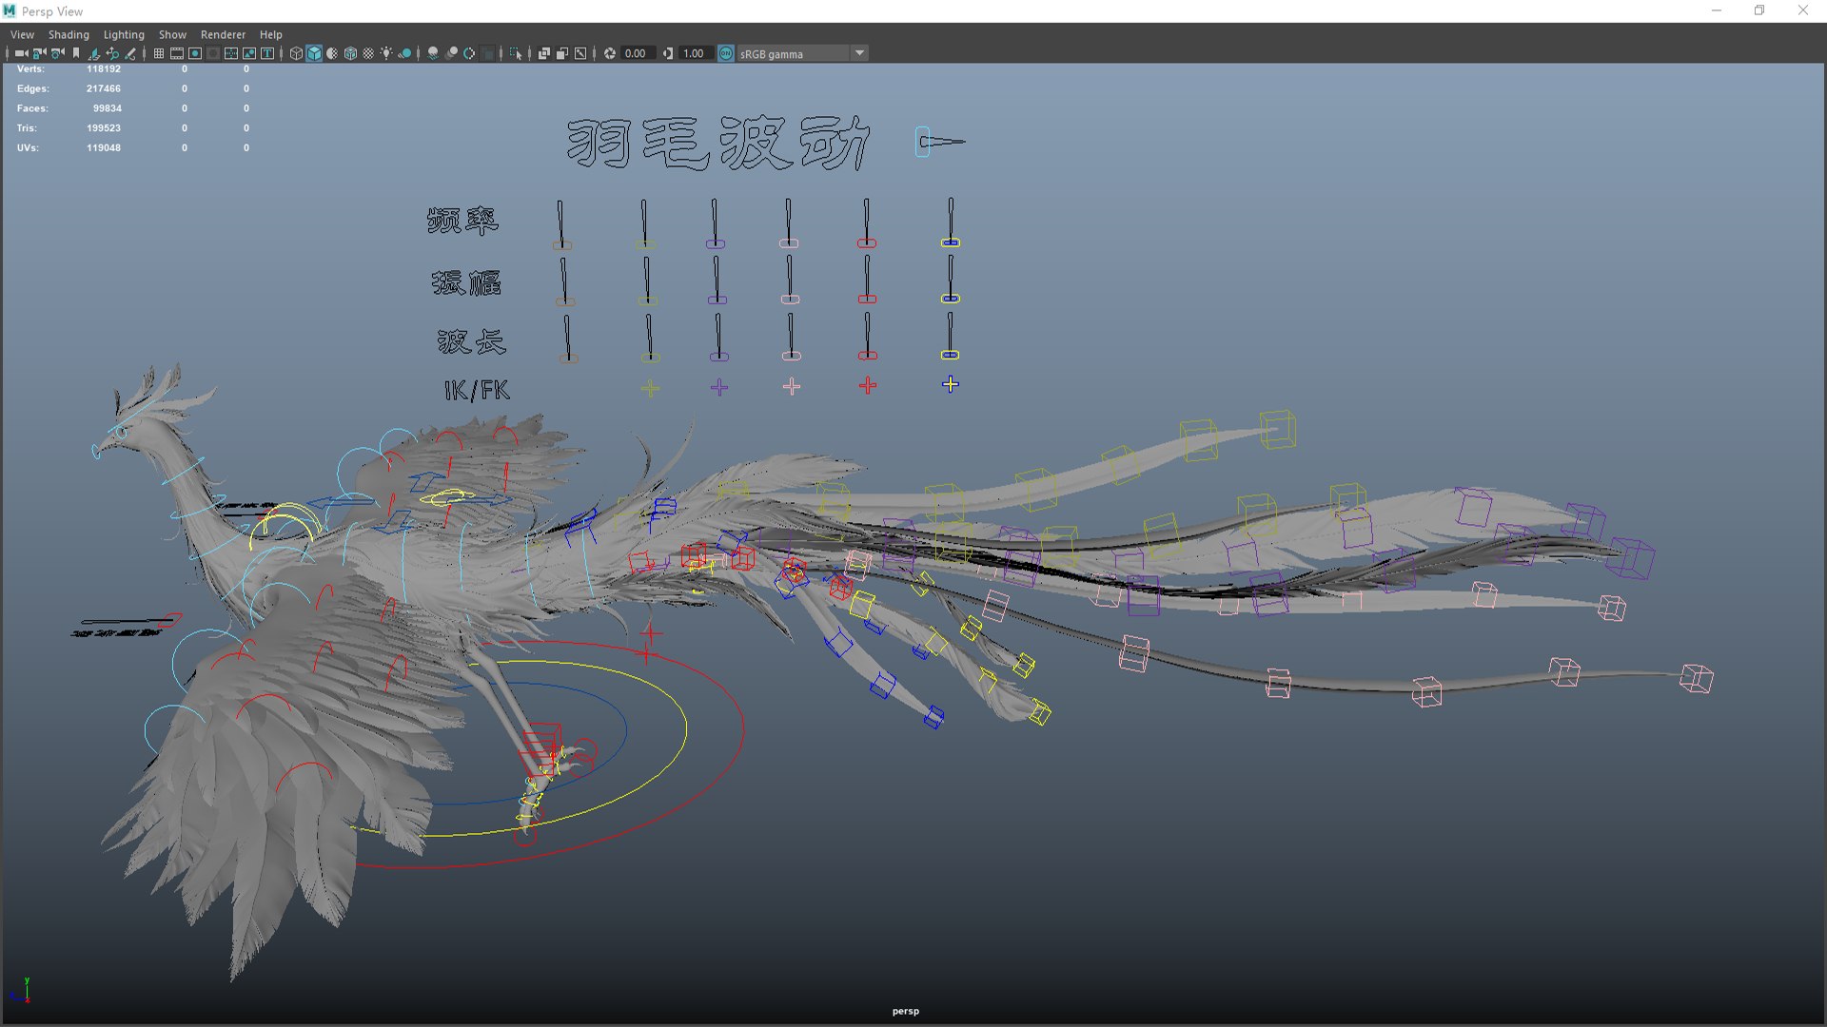
Task: Click the Gamma contrast icon
Action: pos(668,53)
